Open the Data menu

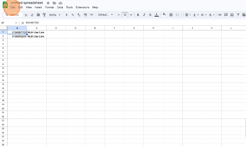60,7
